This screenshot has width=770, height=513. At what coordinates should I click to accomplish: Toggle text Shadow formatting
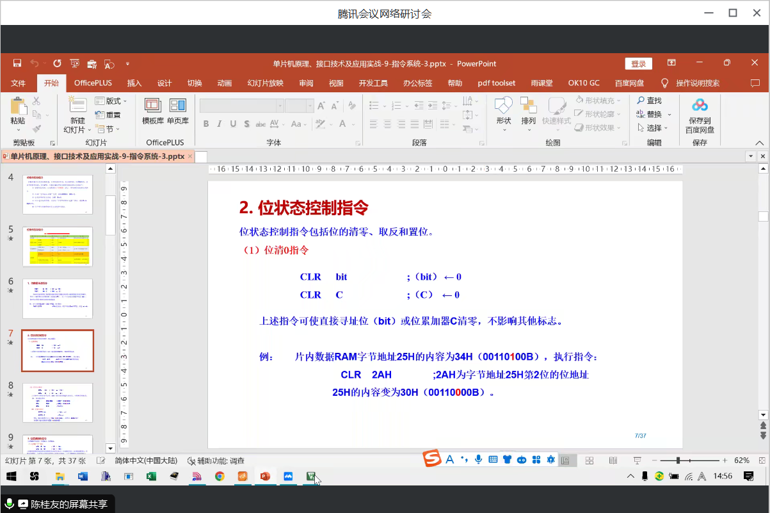point(246,124)
